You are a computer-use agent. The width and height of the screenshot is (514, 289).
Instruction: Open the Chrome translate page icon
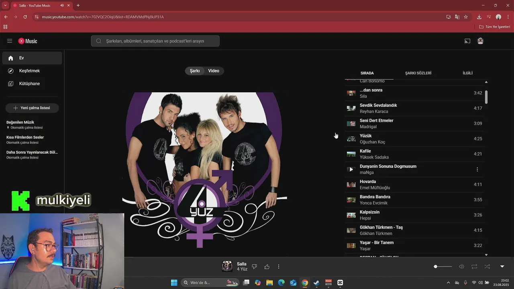point(457,17)
